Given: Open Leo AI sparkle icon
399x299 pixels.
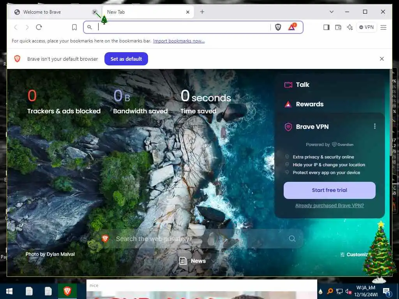Looking at the screenshot, I should point(350,27).
